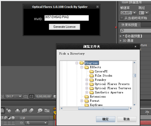
Task: Click the magnifier icon in effects search box
Action: (122, 30)
